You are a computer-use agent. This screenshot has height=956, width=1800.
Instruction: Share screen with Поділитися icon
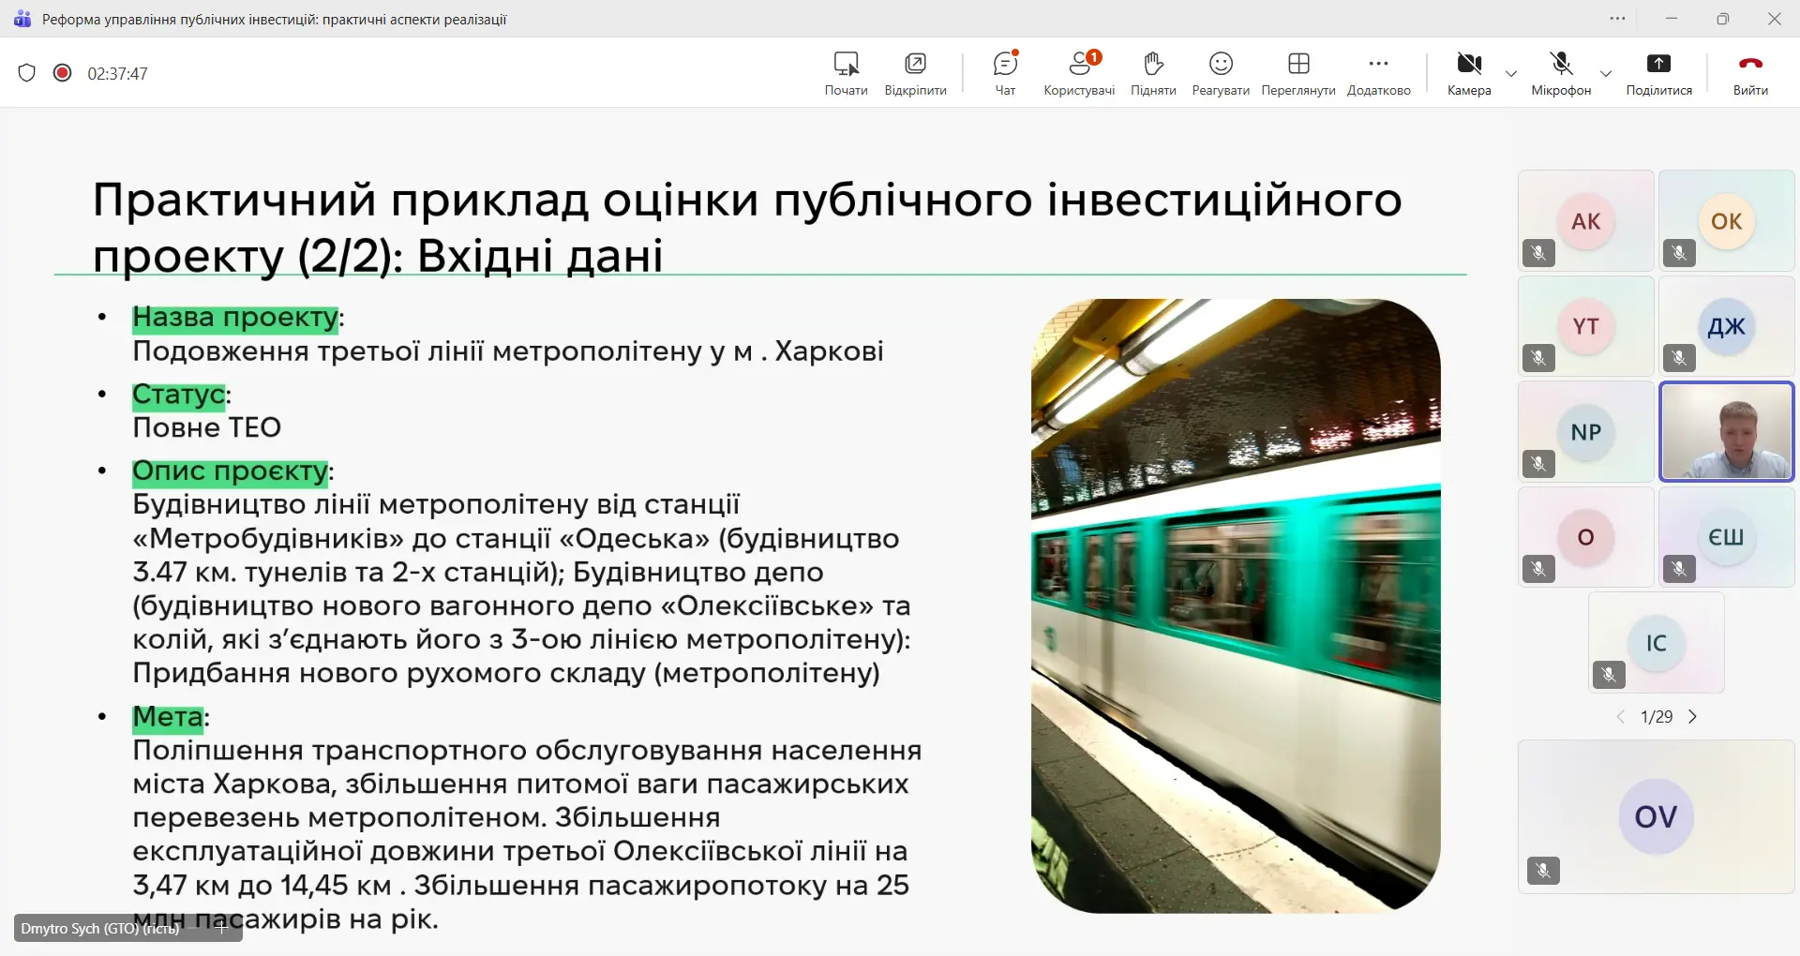[x=1658, y=65]
